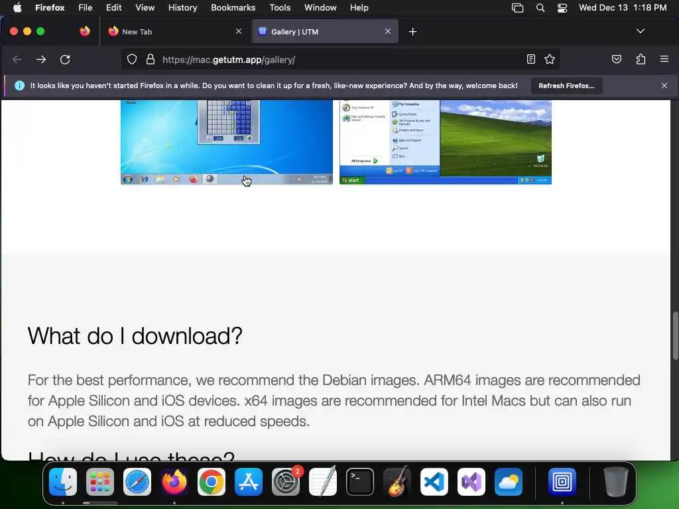Viewport: 679px width, 509px height.
Task: Open a new tab with plus button
Action: click(412, 32)
